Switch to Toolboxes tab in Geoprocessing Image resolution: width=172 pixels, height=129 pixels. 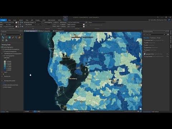click(x=153, y=38)
